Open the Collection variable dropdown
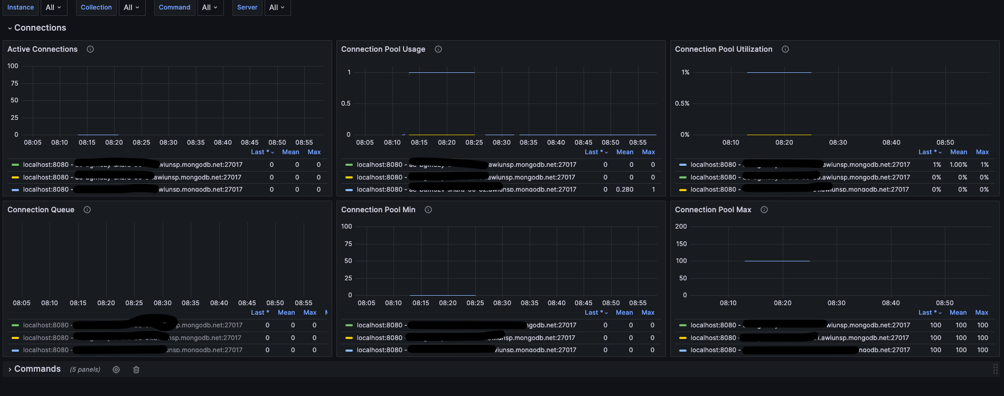Viewport: 1004px width, 396px height. 132,7
